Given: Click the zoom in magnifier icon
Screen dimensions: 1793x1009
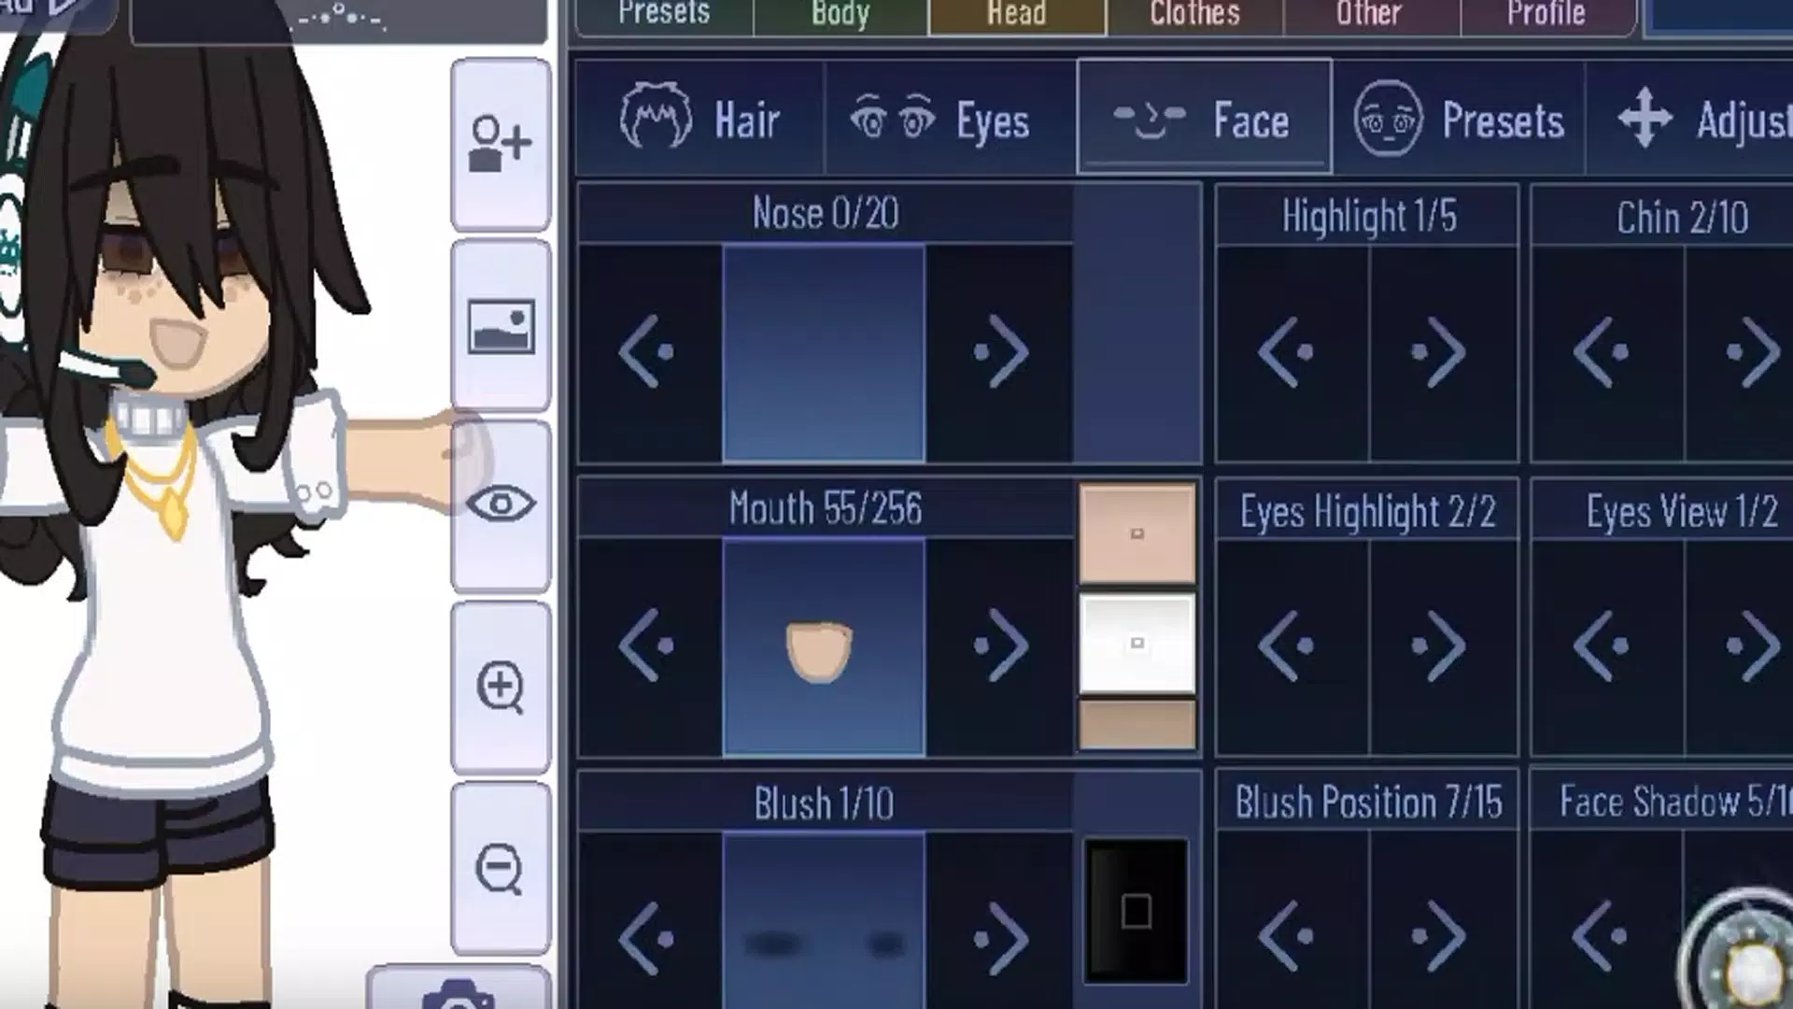Looking at the screenshot, I should 498,688.
